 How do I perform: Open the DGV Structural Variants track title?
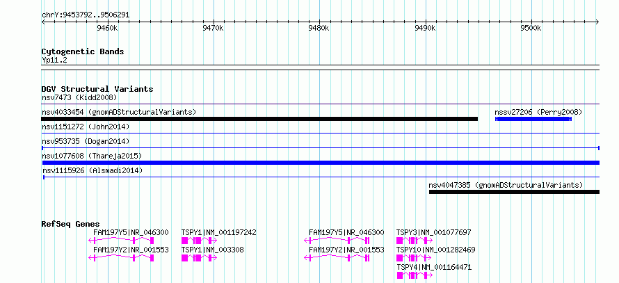point(97,89)
